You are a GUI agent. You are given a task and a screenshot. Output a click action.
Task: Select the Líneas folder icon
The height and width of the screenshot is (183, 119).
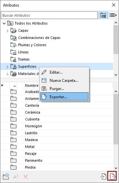(x=13, y=52)
